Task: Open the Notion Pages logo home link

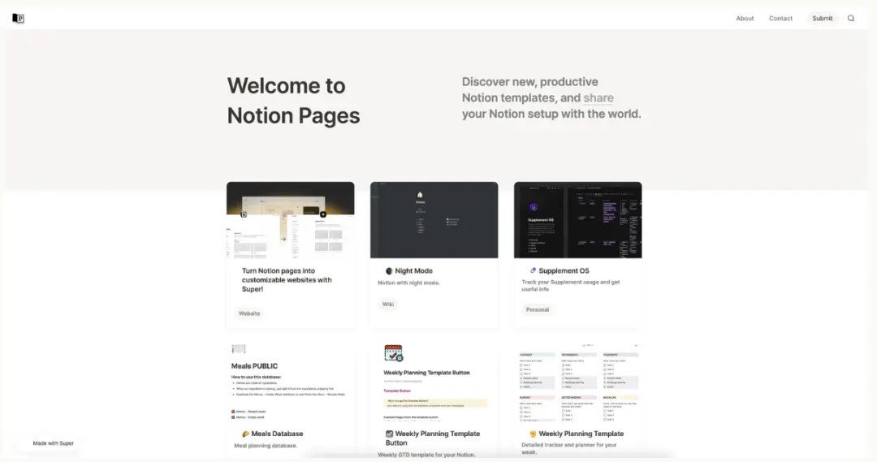Action: 19,19
